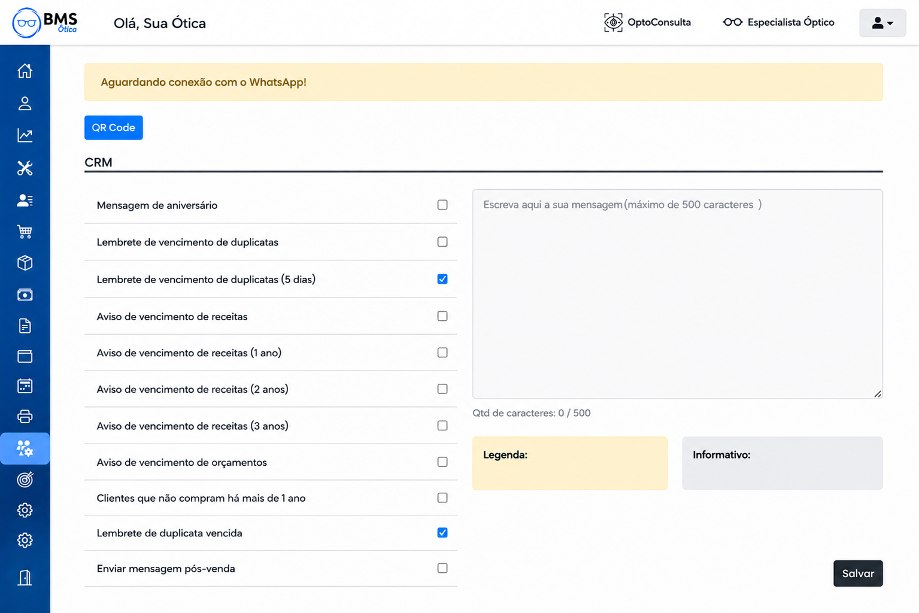This screenshot has width=919, height=613.
Task: Click the Especialista Óptico glasses icon
Action: pos(732,22)
